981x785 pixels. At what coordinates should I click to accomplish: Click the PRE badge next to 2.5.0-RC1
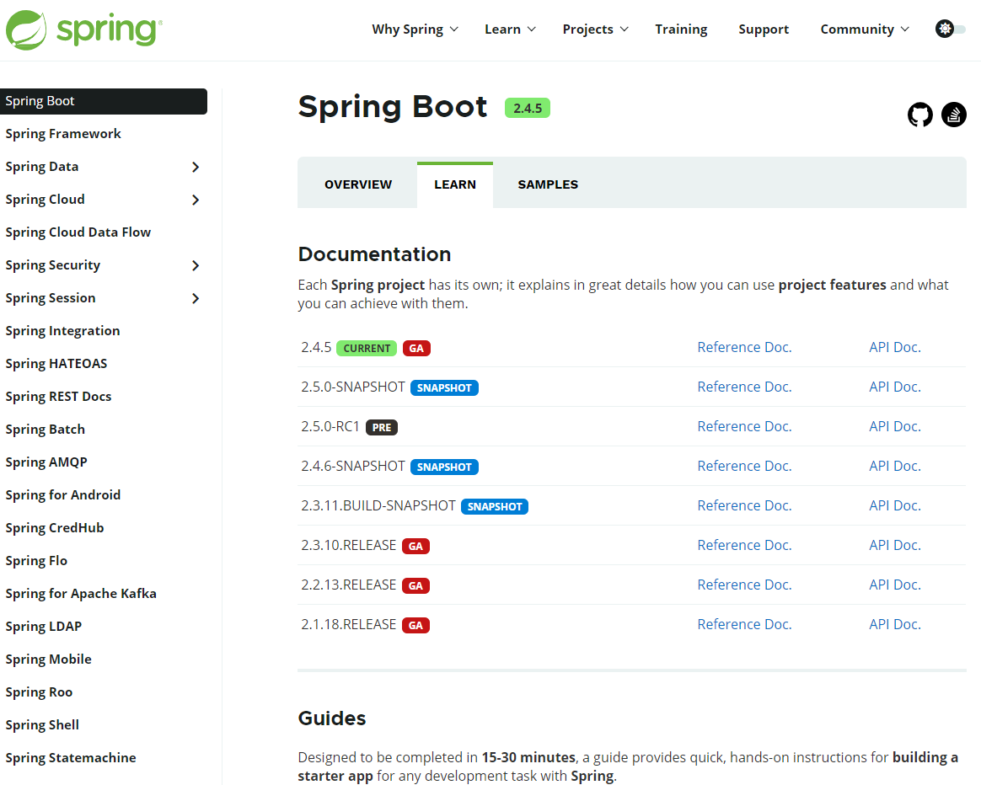[382, 427]
